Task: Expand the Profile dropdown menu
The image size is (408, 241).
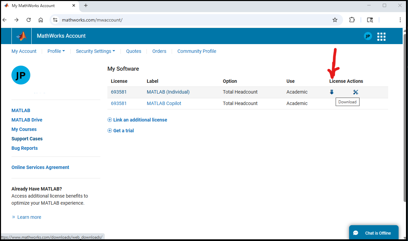Action: click(x=56, y=51)
